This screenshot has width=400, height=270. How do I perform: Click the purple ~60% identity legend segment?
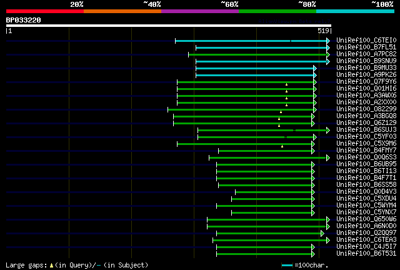point(200,11)
